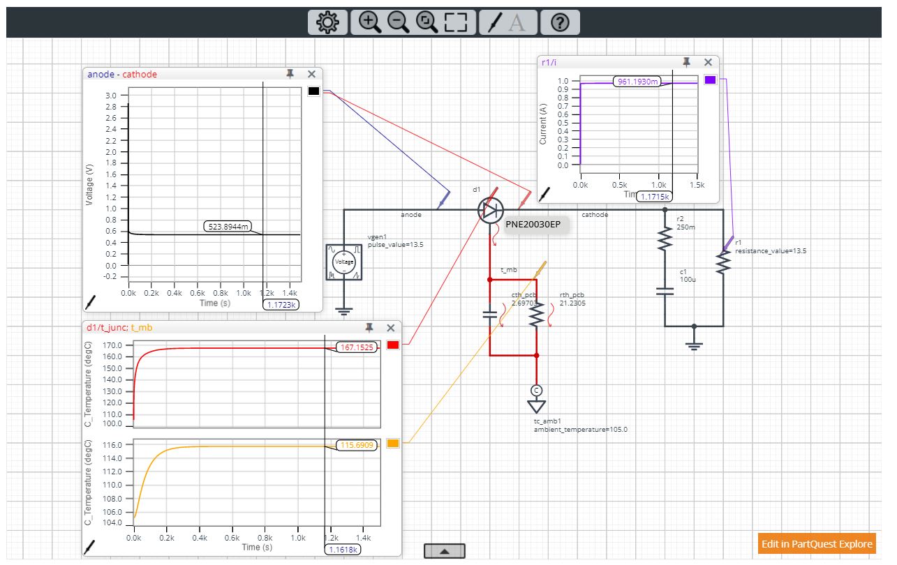Toggle pin on r1/i waveform window

[687, 62]
